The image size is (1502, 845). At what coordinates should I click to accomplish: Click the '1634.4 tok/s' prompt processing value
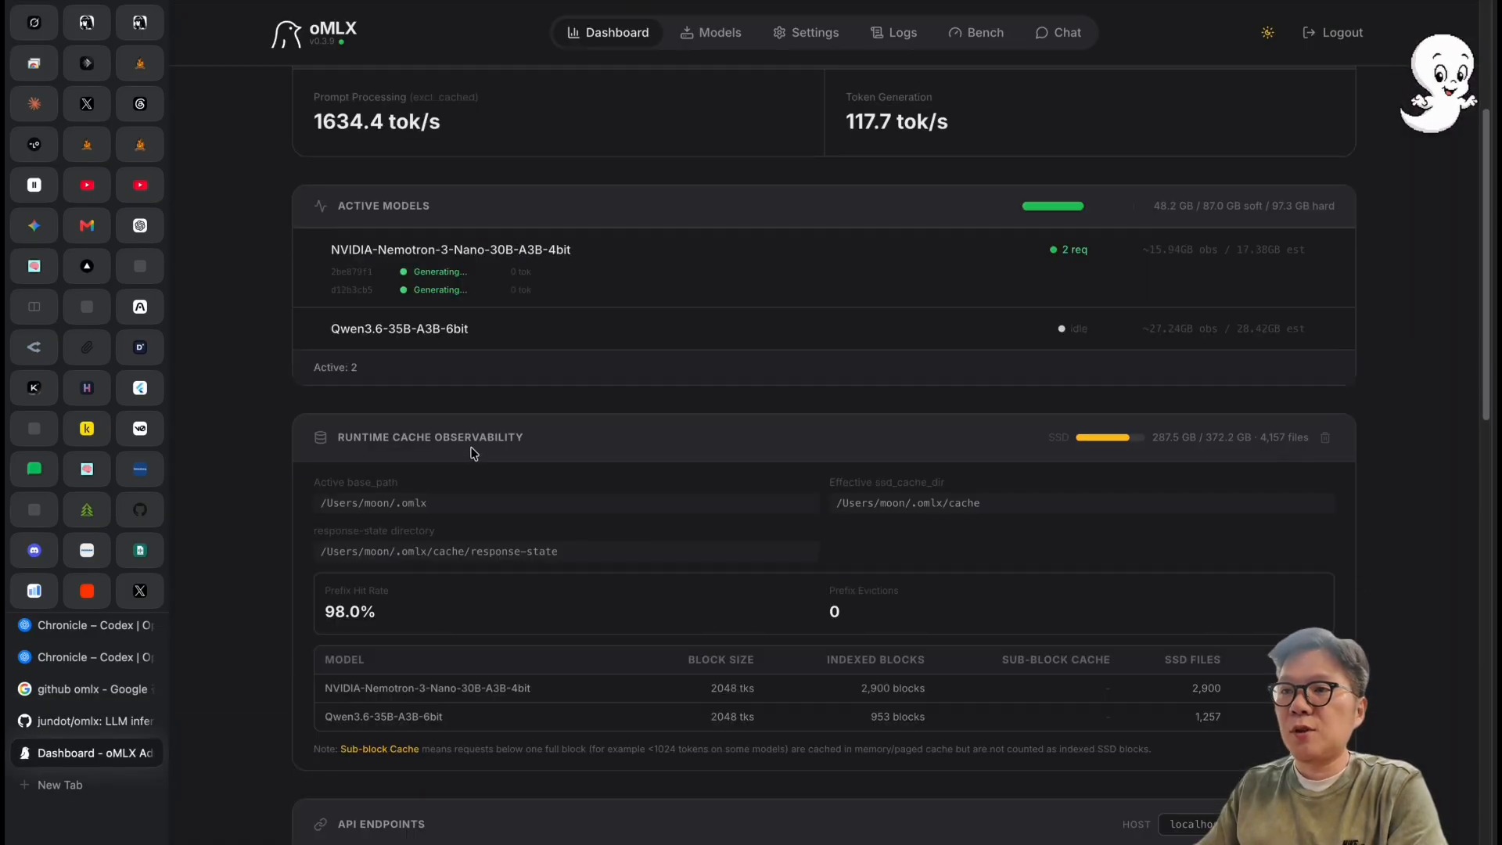pyautogui.click(x=376, y=122)
